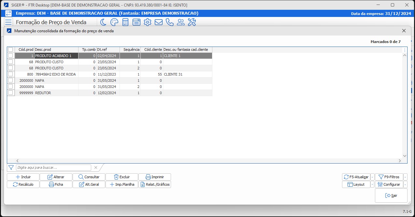Select the date cell 11/12/2023
The image size is (415, 217).
coord(108,74)
